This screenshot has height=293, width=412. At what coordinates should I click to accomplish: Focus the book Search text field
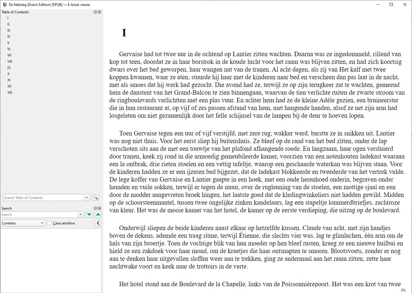pyautogui.click(x=39, y=215)
